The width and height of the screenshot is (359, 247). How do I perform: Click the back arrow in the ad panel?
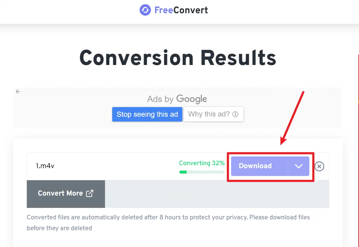click(18, 91)
